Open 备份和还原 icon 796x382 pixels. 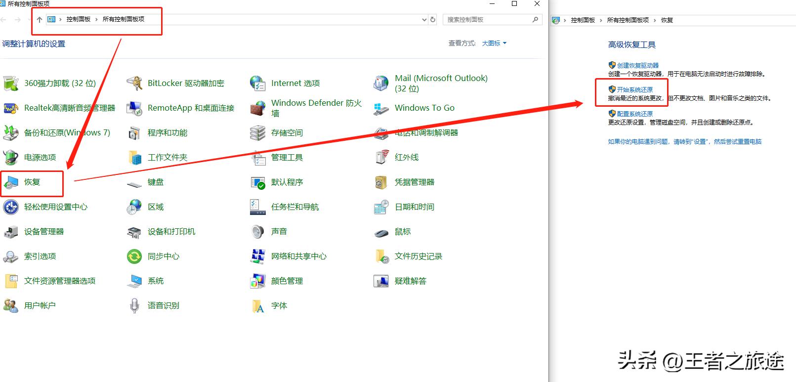[x=11, y=132]
